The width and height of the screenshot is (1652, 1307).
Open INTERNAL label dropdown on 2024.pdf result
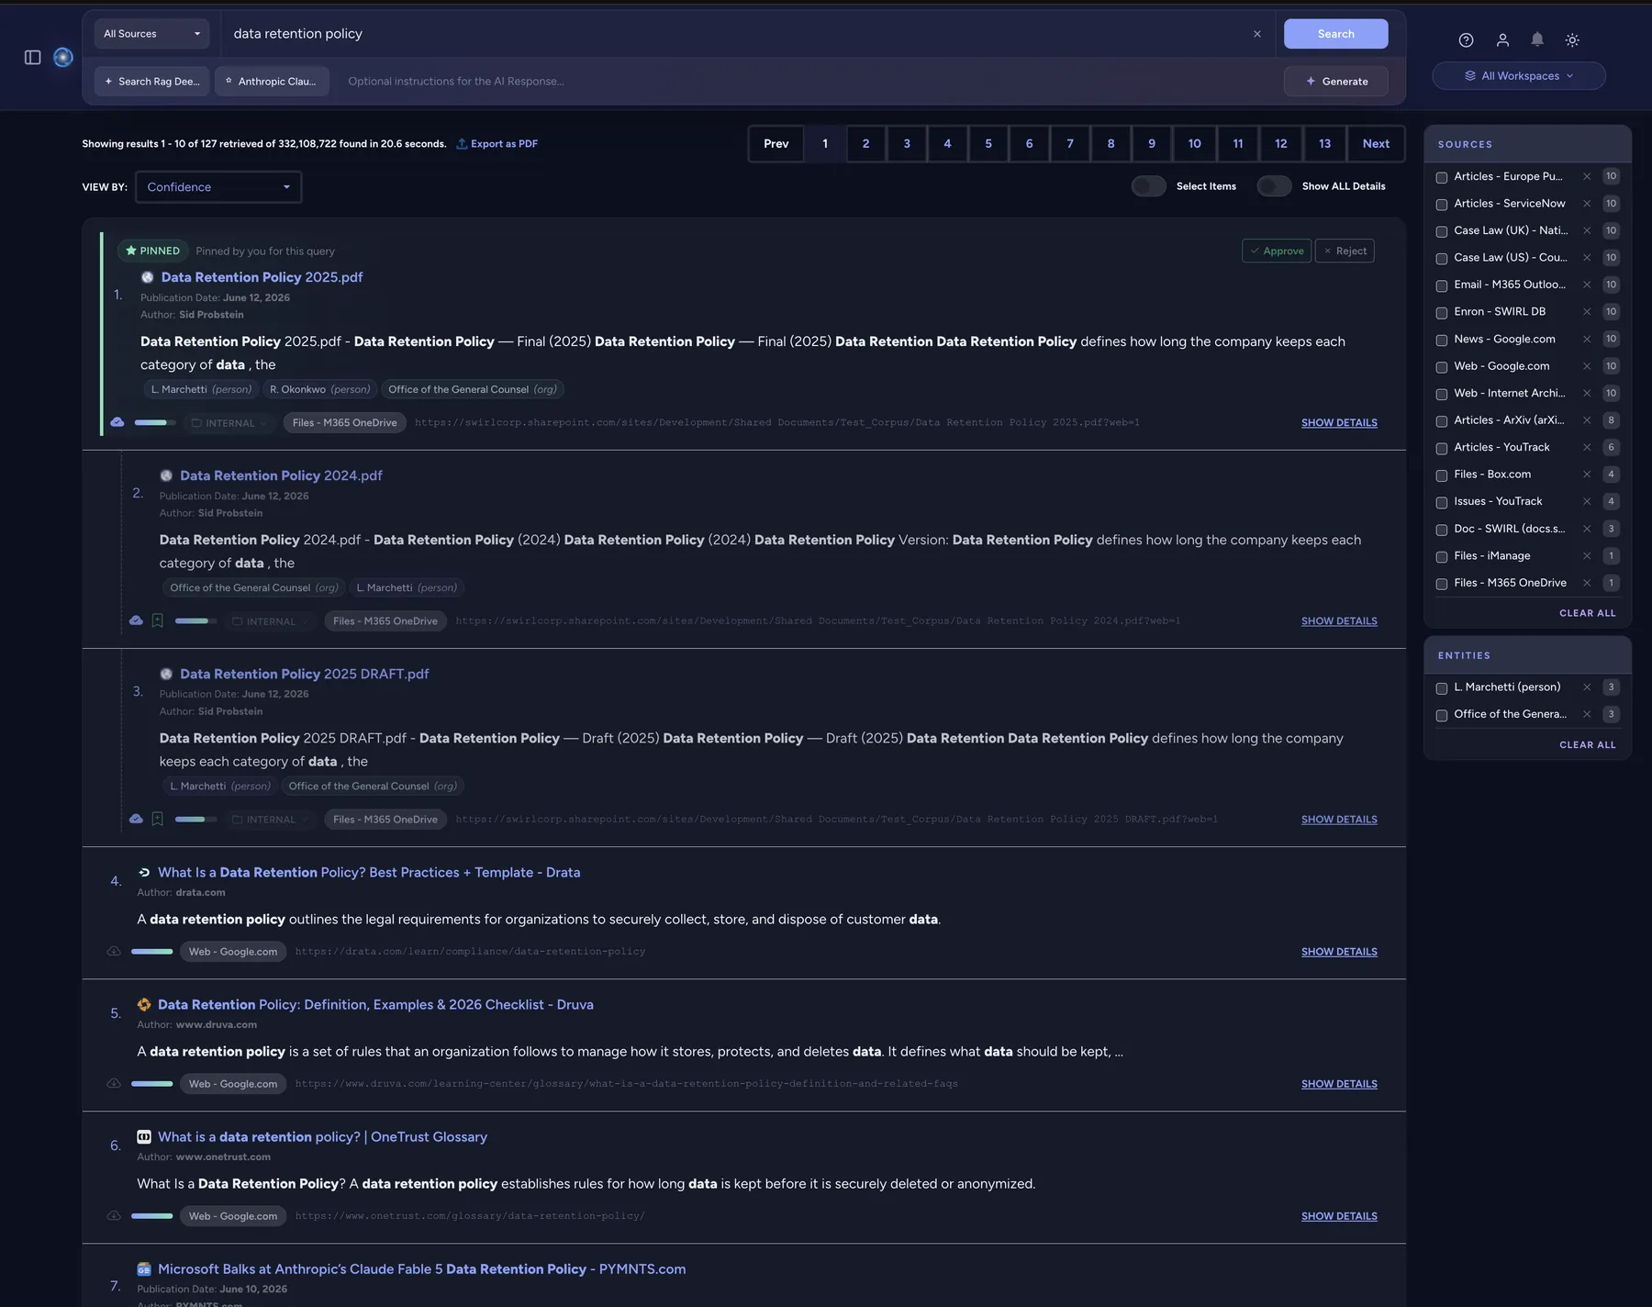pyautogui.click(x=269, y=621)
